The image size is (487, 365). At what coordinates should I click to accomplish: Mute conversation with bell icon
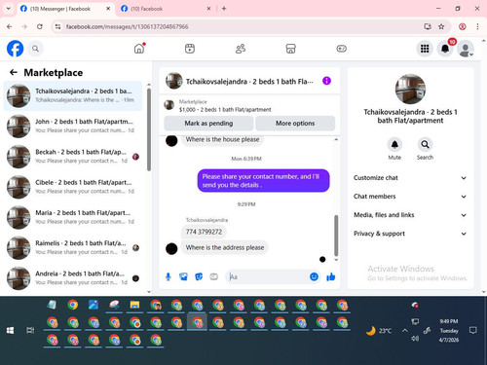pyautogui.click(x=394, y=144)
